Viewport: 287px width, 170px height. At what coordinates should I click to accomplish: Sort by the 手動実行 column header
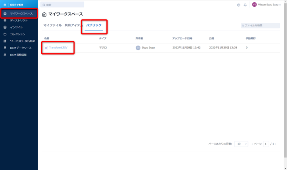pyautogui.click(x=251, y=38)
